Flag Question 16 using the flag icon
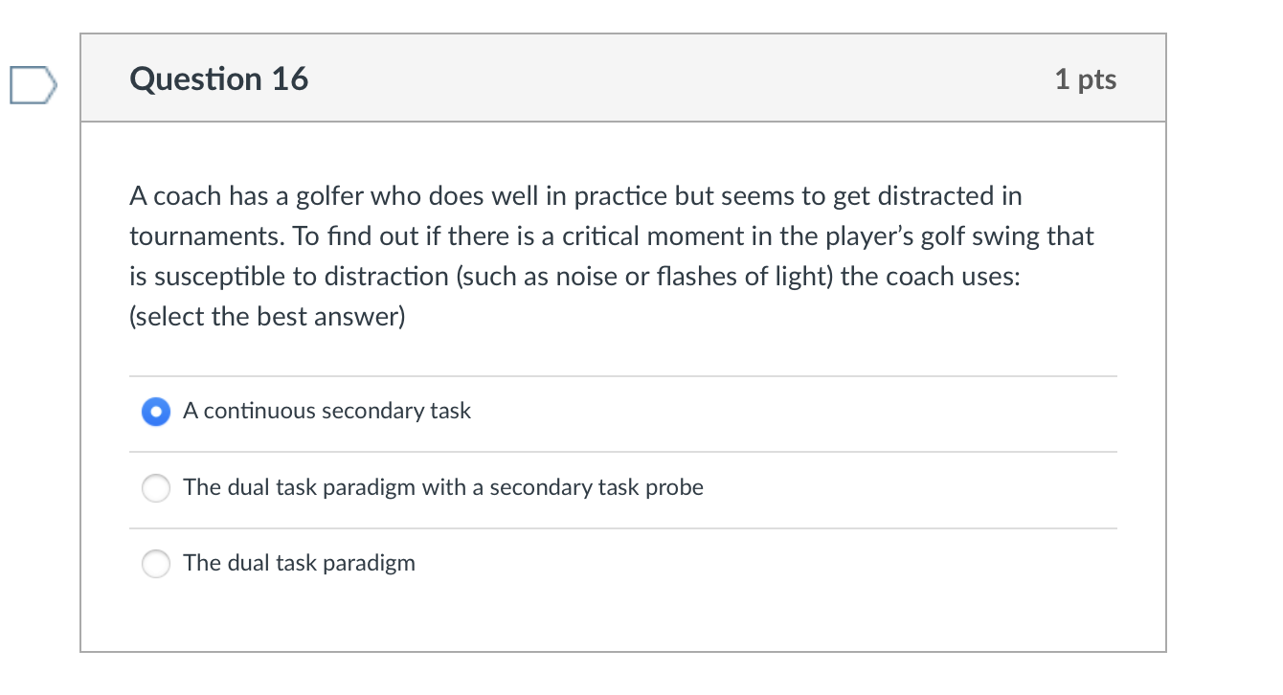This screenshot has height=695, width=1283. [x=34, y=85]
